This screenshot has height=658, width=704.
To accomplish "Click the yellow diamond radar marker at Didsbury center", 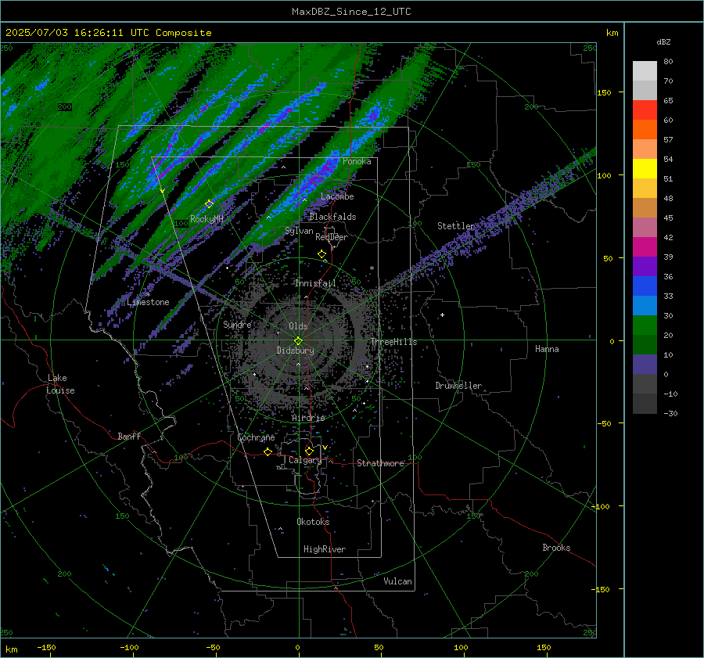I will tap(299, 340).
